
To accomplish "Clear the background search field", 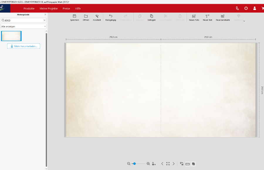I will pos(45,20).
